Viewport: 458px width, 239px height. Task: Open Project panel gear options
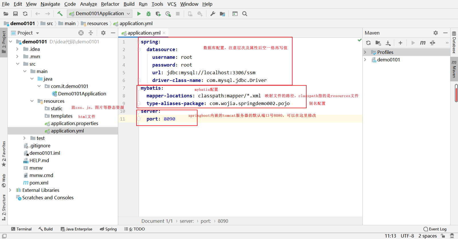click(x=103, y=33)
